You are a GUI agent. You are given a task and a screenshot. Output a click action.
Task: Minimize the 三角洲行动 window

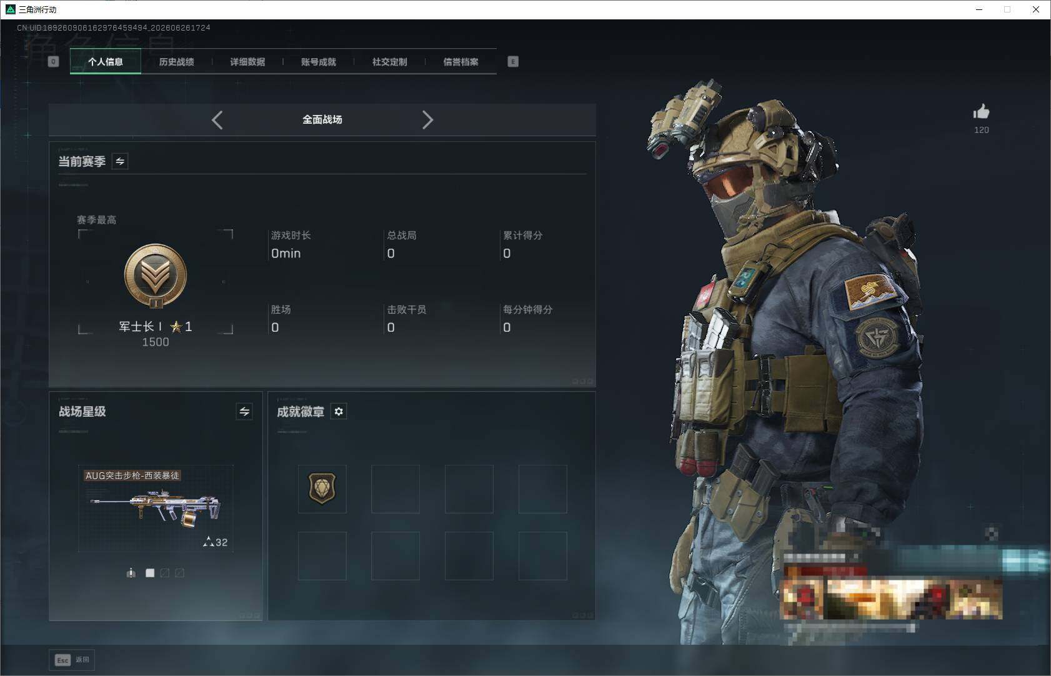(x=979, y=9)
